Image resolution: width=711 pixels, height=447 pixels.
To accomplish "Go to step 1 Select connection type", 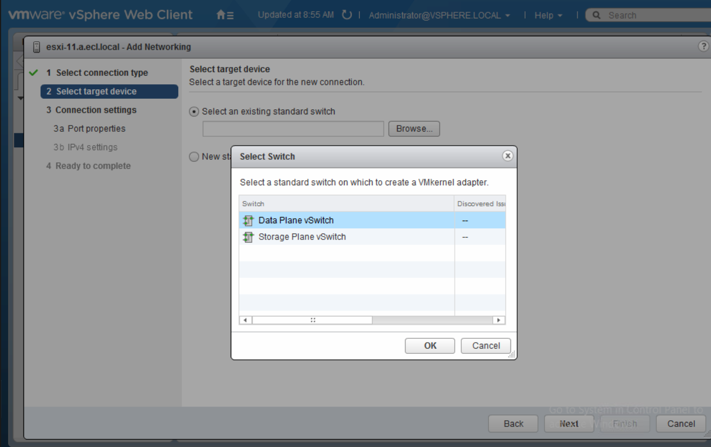I will point(102,73).
